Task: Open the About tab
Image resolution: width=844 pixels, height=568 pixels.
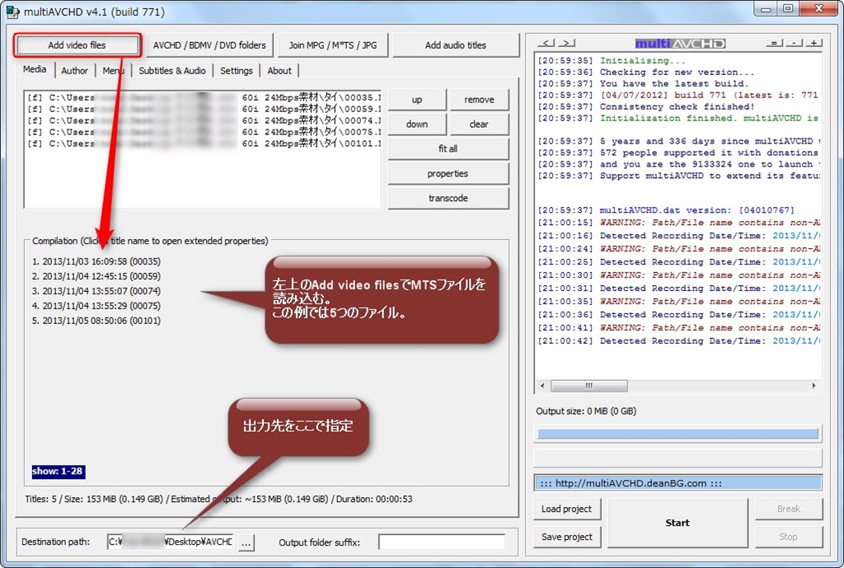Action: tap(279, 71)
